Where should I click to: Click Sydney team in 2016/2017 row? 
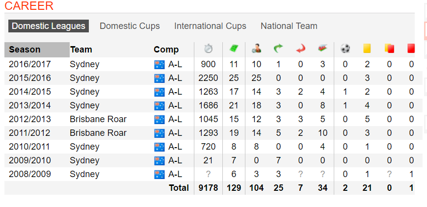(x=84, y=64)
